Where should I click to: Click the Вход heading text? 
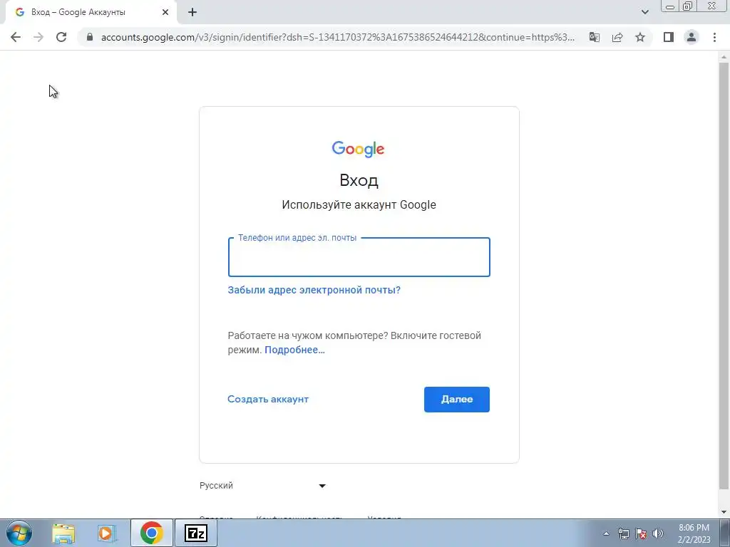coord(359,180)
